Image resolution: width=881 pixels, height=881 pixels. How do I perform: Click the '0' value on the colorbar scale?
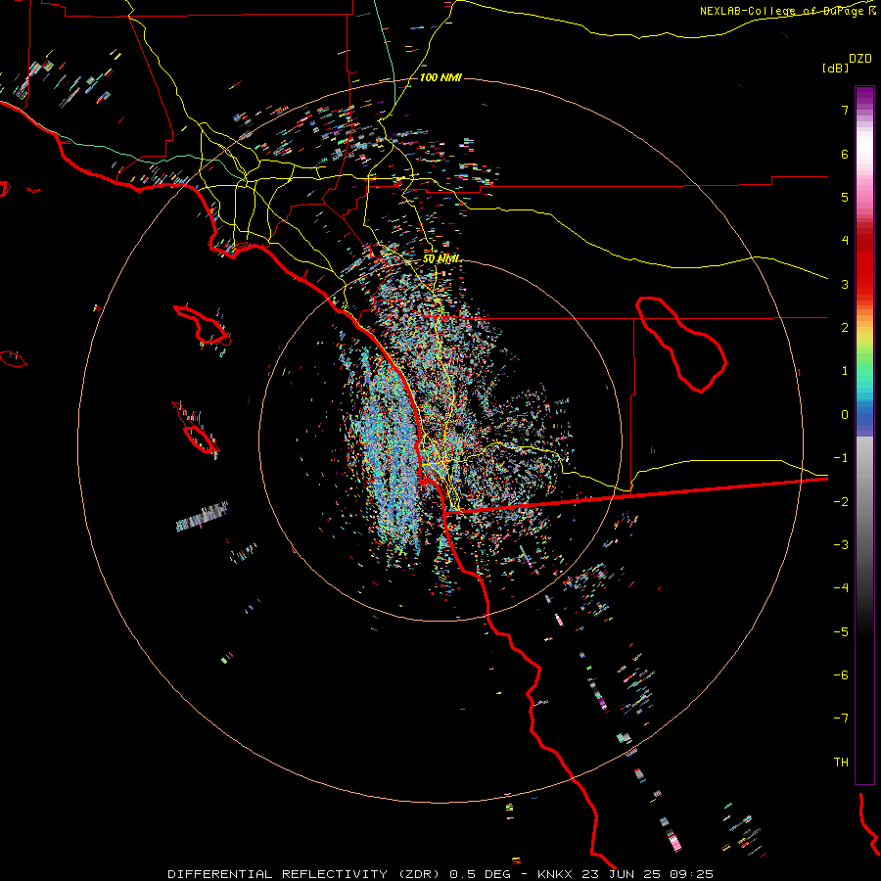tap(845, 415)
